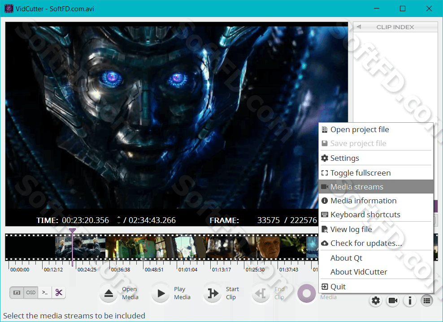Click the 'Open Media' text label
443x322 pixels.
coord(130,293)
